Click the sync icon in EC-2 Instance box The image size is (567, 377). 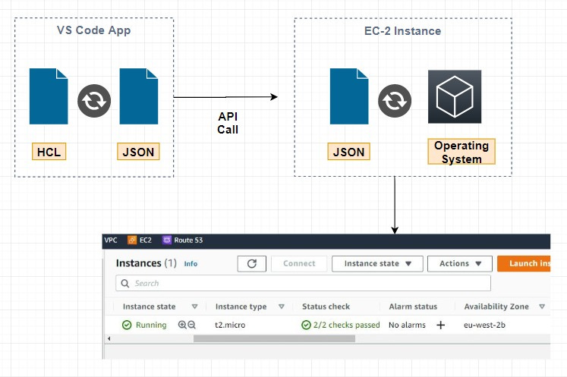(395, 101)
